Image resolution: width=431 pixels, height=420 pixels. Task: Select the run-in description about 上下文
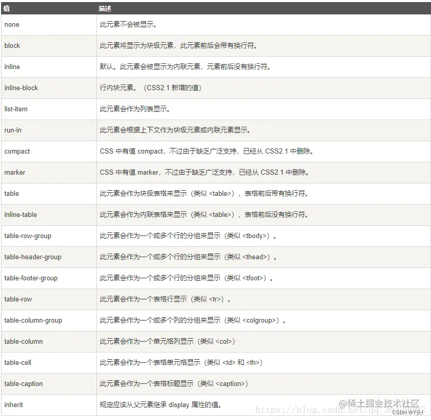pyautogui.click(x=175, y=130)
